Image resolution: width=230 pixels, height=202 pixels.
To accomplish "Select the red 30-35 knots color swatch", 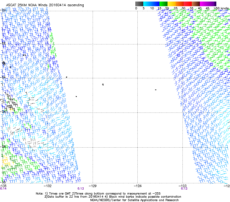I will click(188, 4).
